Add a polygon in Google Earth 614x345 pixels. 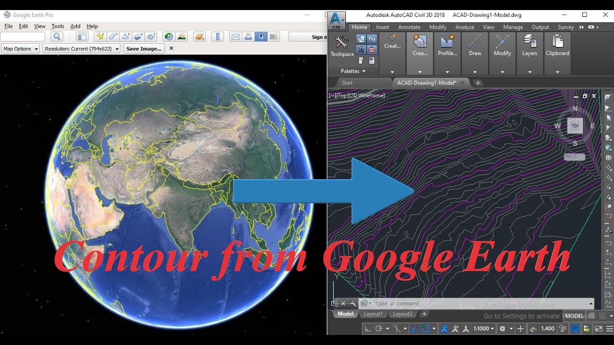pos(113,36)
